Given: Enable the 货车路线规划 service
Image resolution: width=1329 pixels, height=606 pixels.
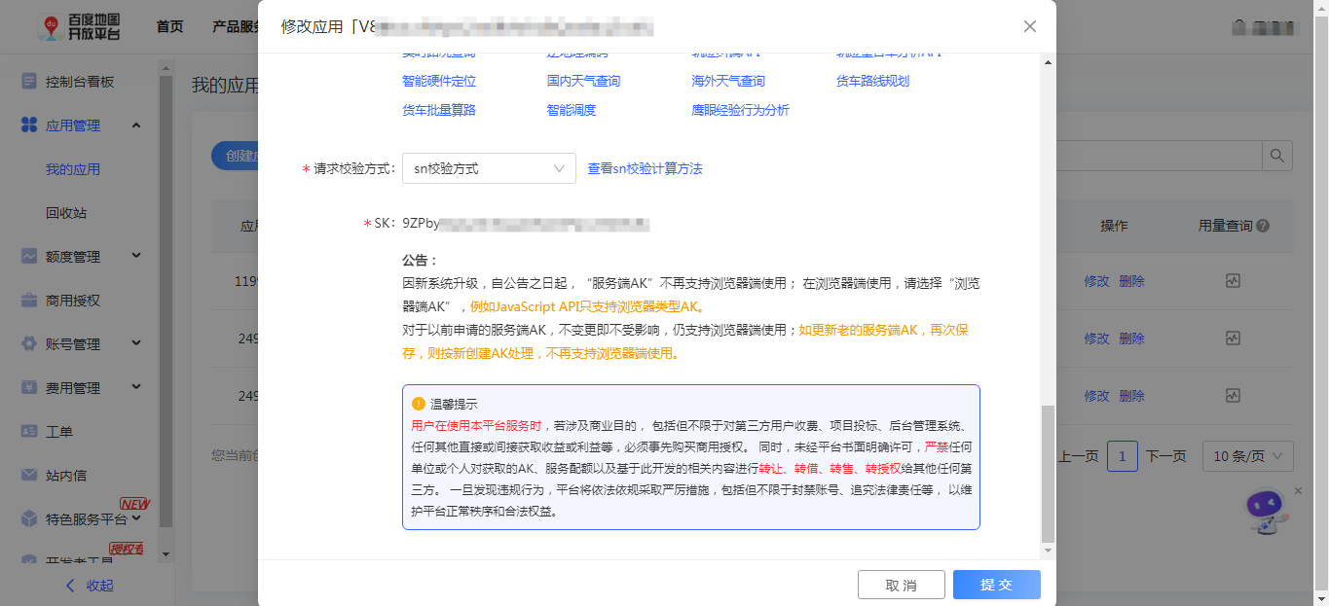Looking at the screenshot, I should coord(874,81).
